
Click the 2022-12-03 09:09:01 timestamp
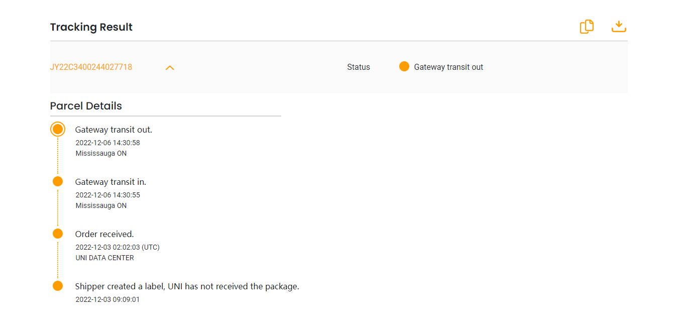tap(107, 299)
